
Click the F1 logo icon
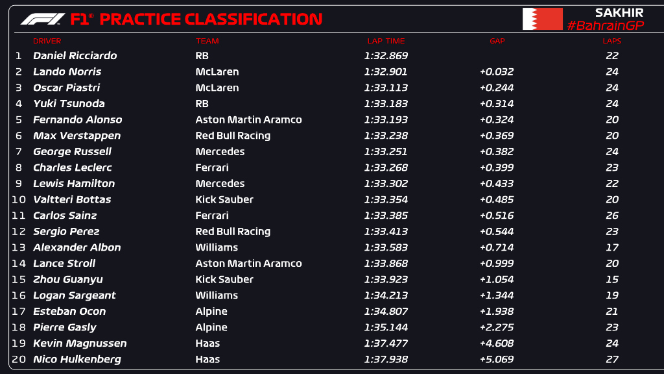(43, 19)
